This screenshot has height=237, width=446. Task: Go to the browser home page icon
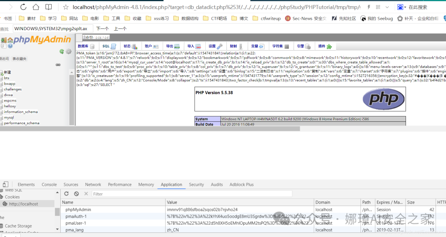coord(36,7)
